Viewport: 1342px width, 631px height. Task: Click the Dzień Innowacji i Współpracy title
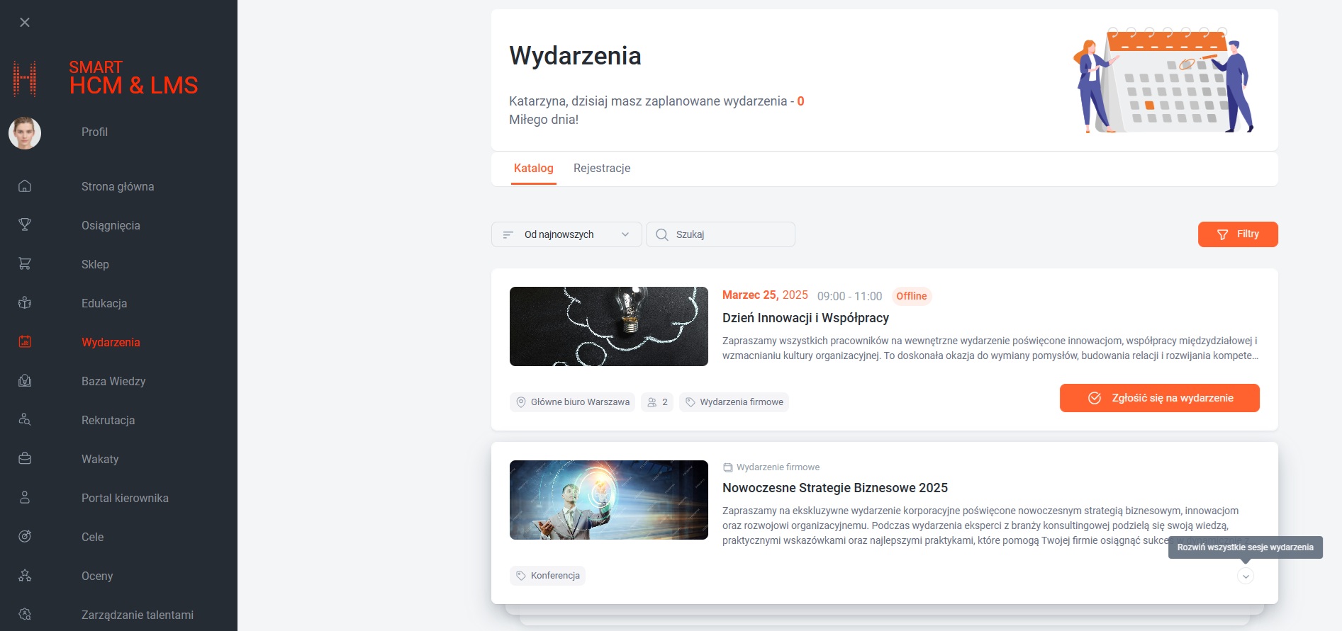click(805, 318)
